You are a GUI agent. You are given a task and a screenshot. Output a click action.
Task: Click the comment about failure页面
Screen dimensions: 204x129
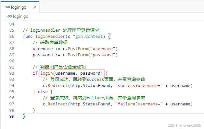coord(94,98)
